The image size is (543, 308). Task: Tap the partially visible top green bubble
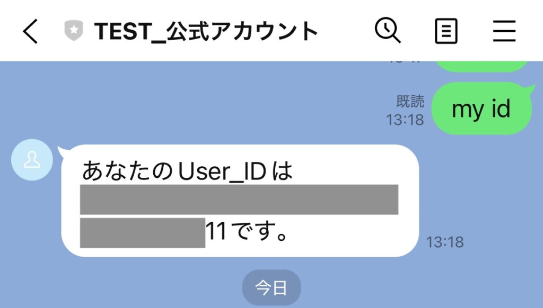[x=481, y=66]
